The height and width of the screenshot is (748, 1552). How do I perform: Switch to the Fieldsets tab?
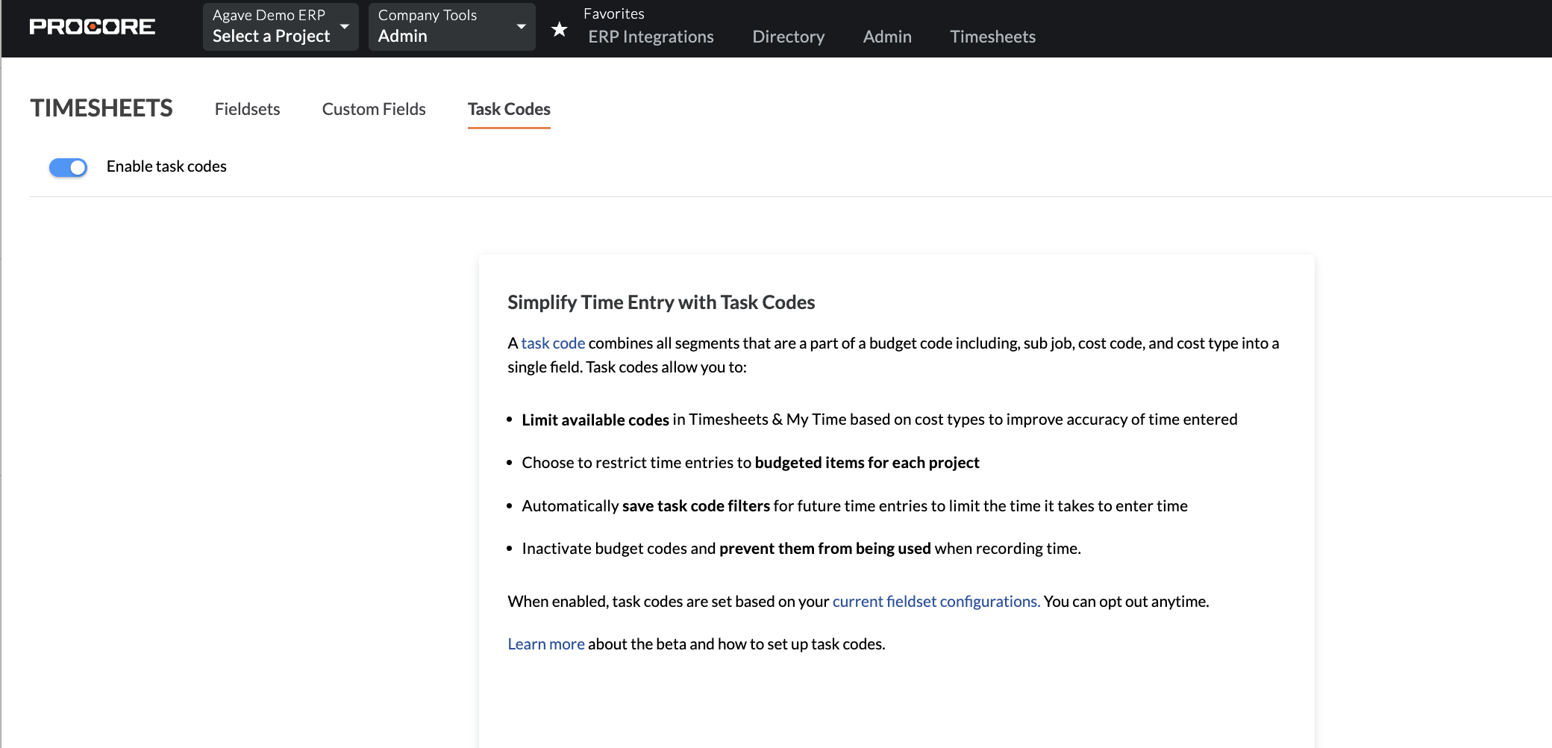click(x=247, y=109)
